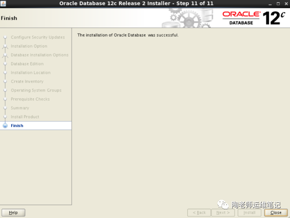Click the installation successful message text

tap(128, 35)
